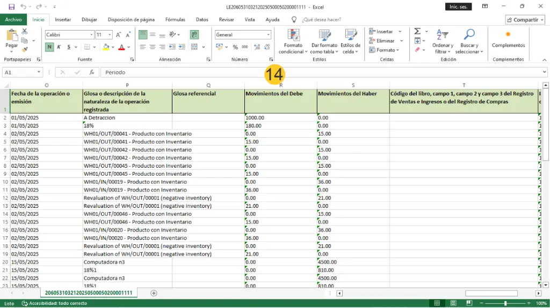This screenshot has width=550, height=308.
Task: Click the Cut scissors icon
Action: tap(25, 32)
